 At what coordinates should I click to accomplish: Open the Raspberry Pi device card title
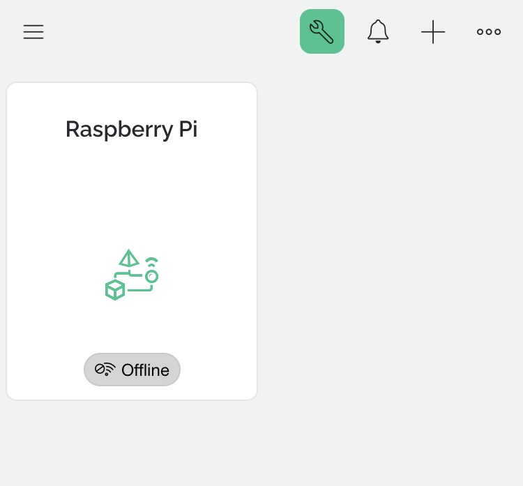click(x=132, y=129)
